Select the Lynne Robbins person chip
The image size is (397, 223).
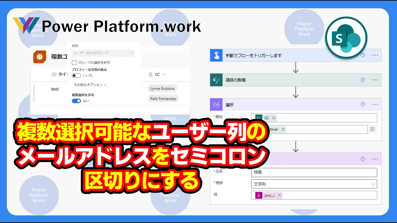pyautogui.click(x=163, y=89)
